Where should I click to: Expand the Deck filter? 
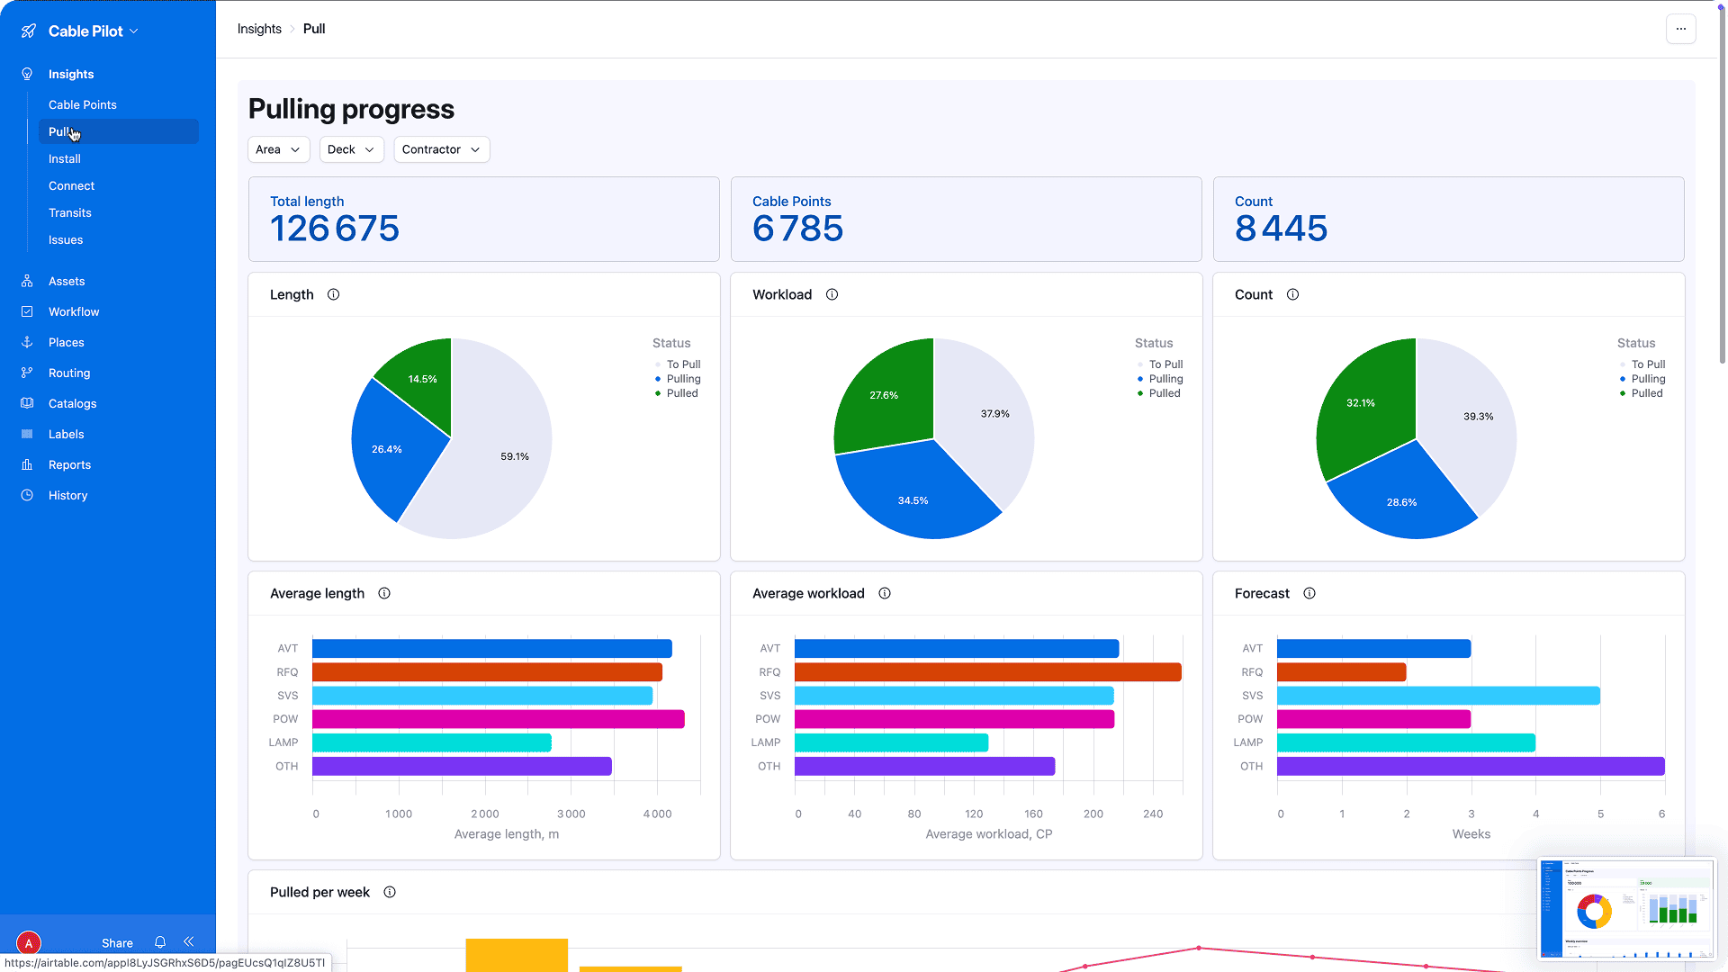(x=351, y=149)
